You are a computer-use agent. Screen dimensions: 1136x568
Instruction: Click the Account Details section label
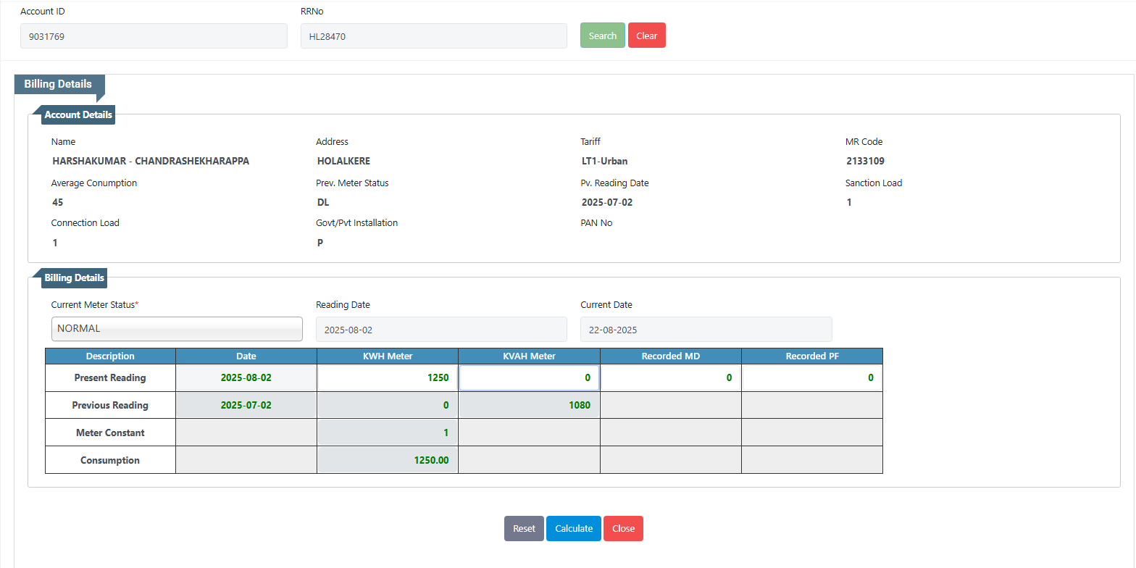click(78, 114)
